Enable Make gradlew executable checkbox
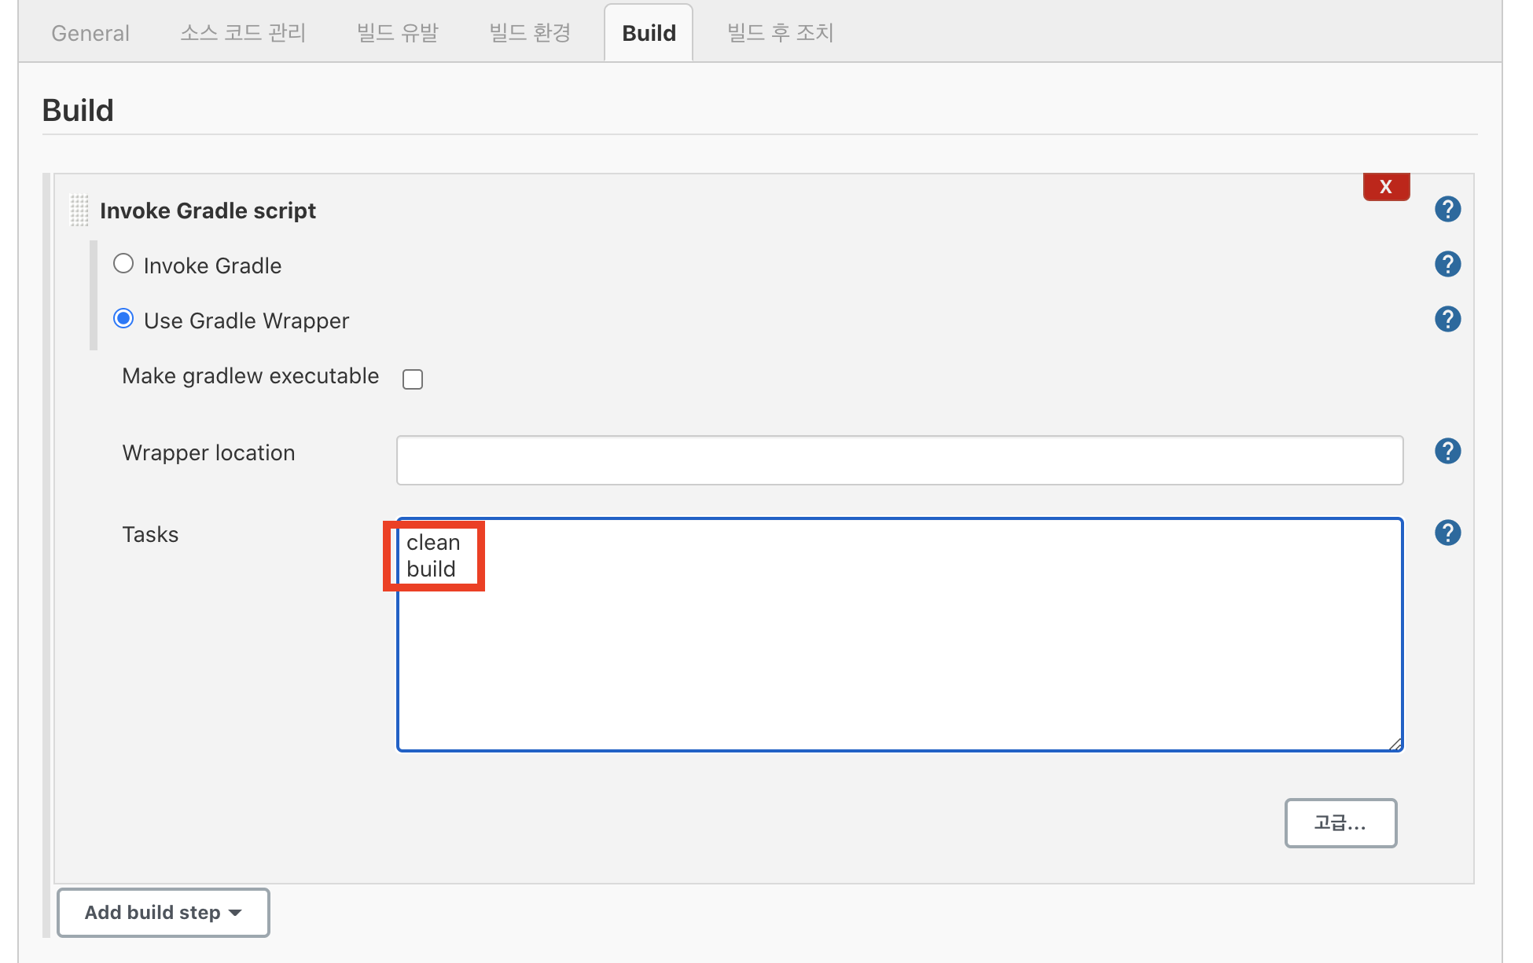Screen dimensions: 1533x963 click(413, 379)
